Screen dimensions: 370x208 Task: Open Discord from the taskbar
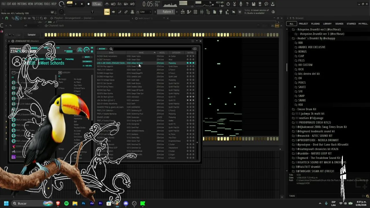[x=126, y=203]
